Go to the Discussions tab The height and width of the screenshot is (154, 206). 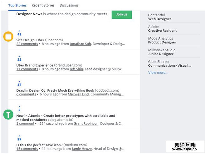point(69,5)
